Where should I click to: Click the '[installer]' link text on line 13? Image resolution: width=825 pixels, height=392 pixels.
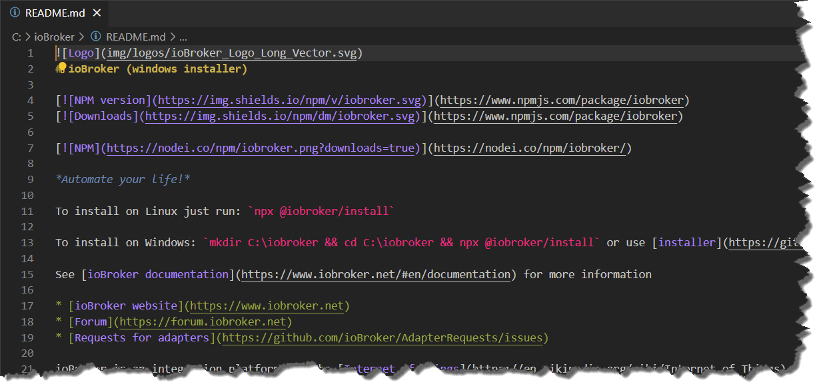coord(687,243)
